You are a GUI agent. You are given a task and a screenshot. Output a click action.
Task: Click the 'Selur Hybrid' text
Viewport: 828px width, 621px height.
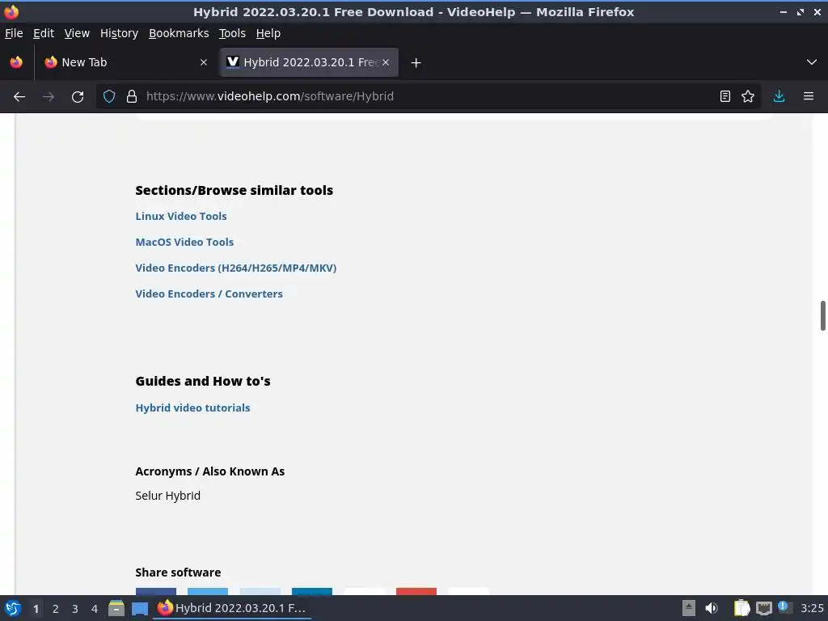tap(168, 496)
